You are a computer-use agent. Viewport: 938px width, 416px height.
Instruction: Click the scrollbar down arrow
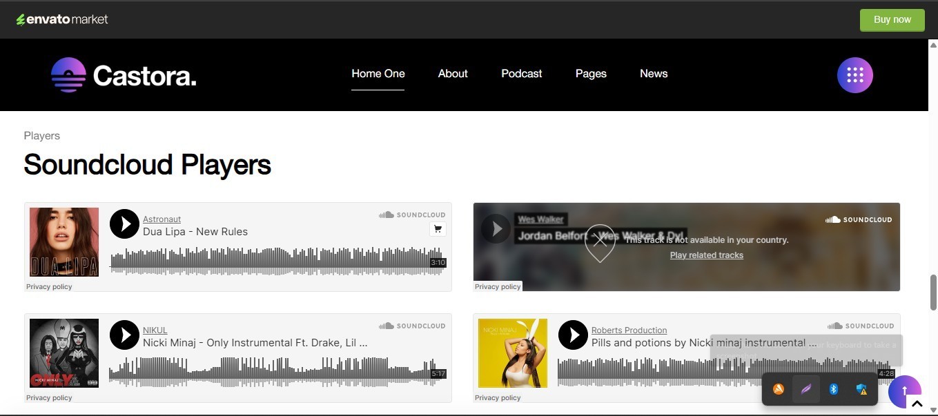click(x=933, y=410)
